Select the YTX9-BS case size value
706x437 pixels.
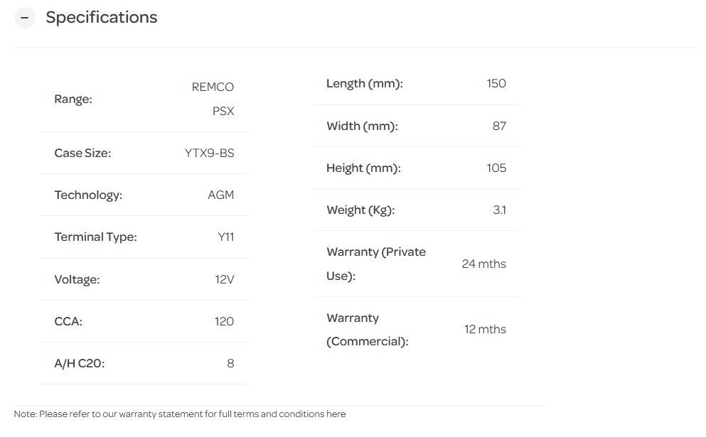209,153
